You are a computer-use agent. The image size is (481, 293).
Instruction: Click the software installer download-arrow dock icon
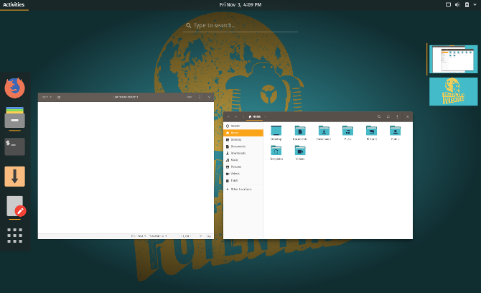(14, 177)
